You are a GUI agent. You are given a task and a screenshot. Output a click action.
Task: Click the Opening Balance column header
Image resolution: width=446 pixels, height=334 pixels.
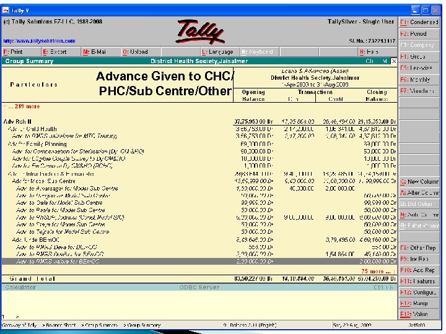click(x=253, y=95)
